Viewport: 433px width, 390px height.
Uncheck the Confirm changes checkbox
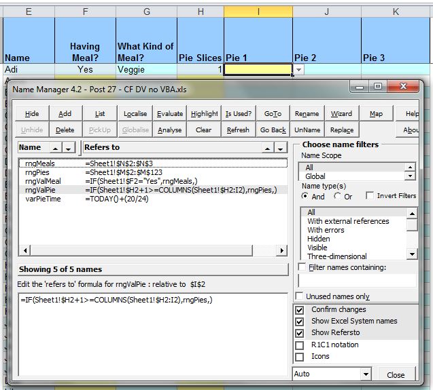click(x=300, y=310)
